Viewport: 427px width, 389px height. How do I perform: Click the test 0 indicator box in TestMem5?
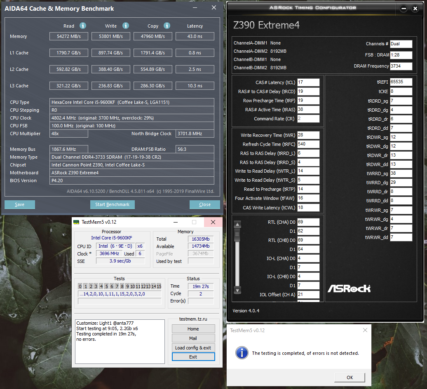[x=80, y=286]
